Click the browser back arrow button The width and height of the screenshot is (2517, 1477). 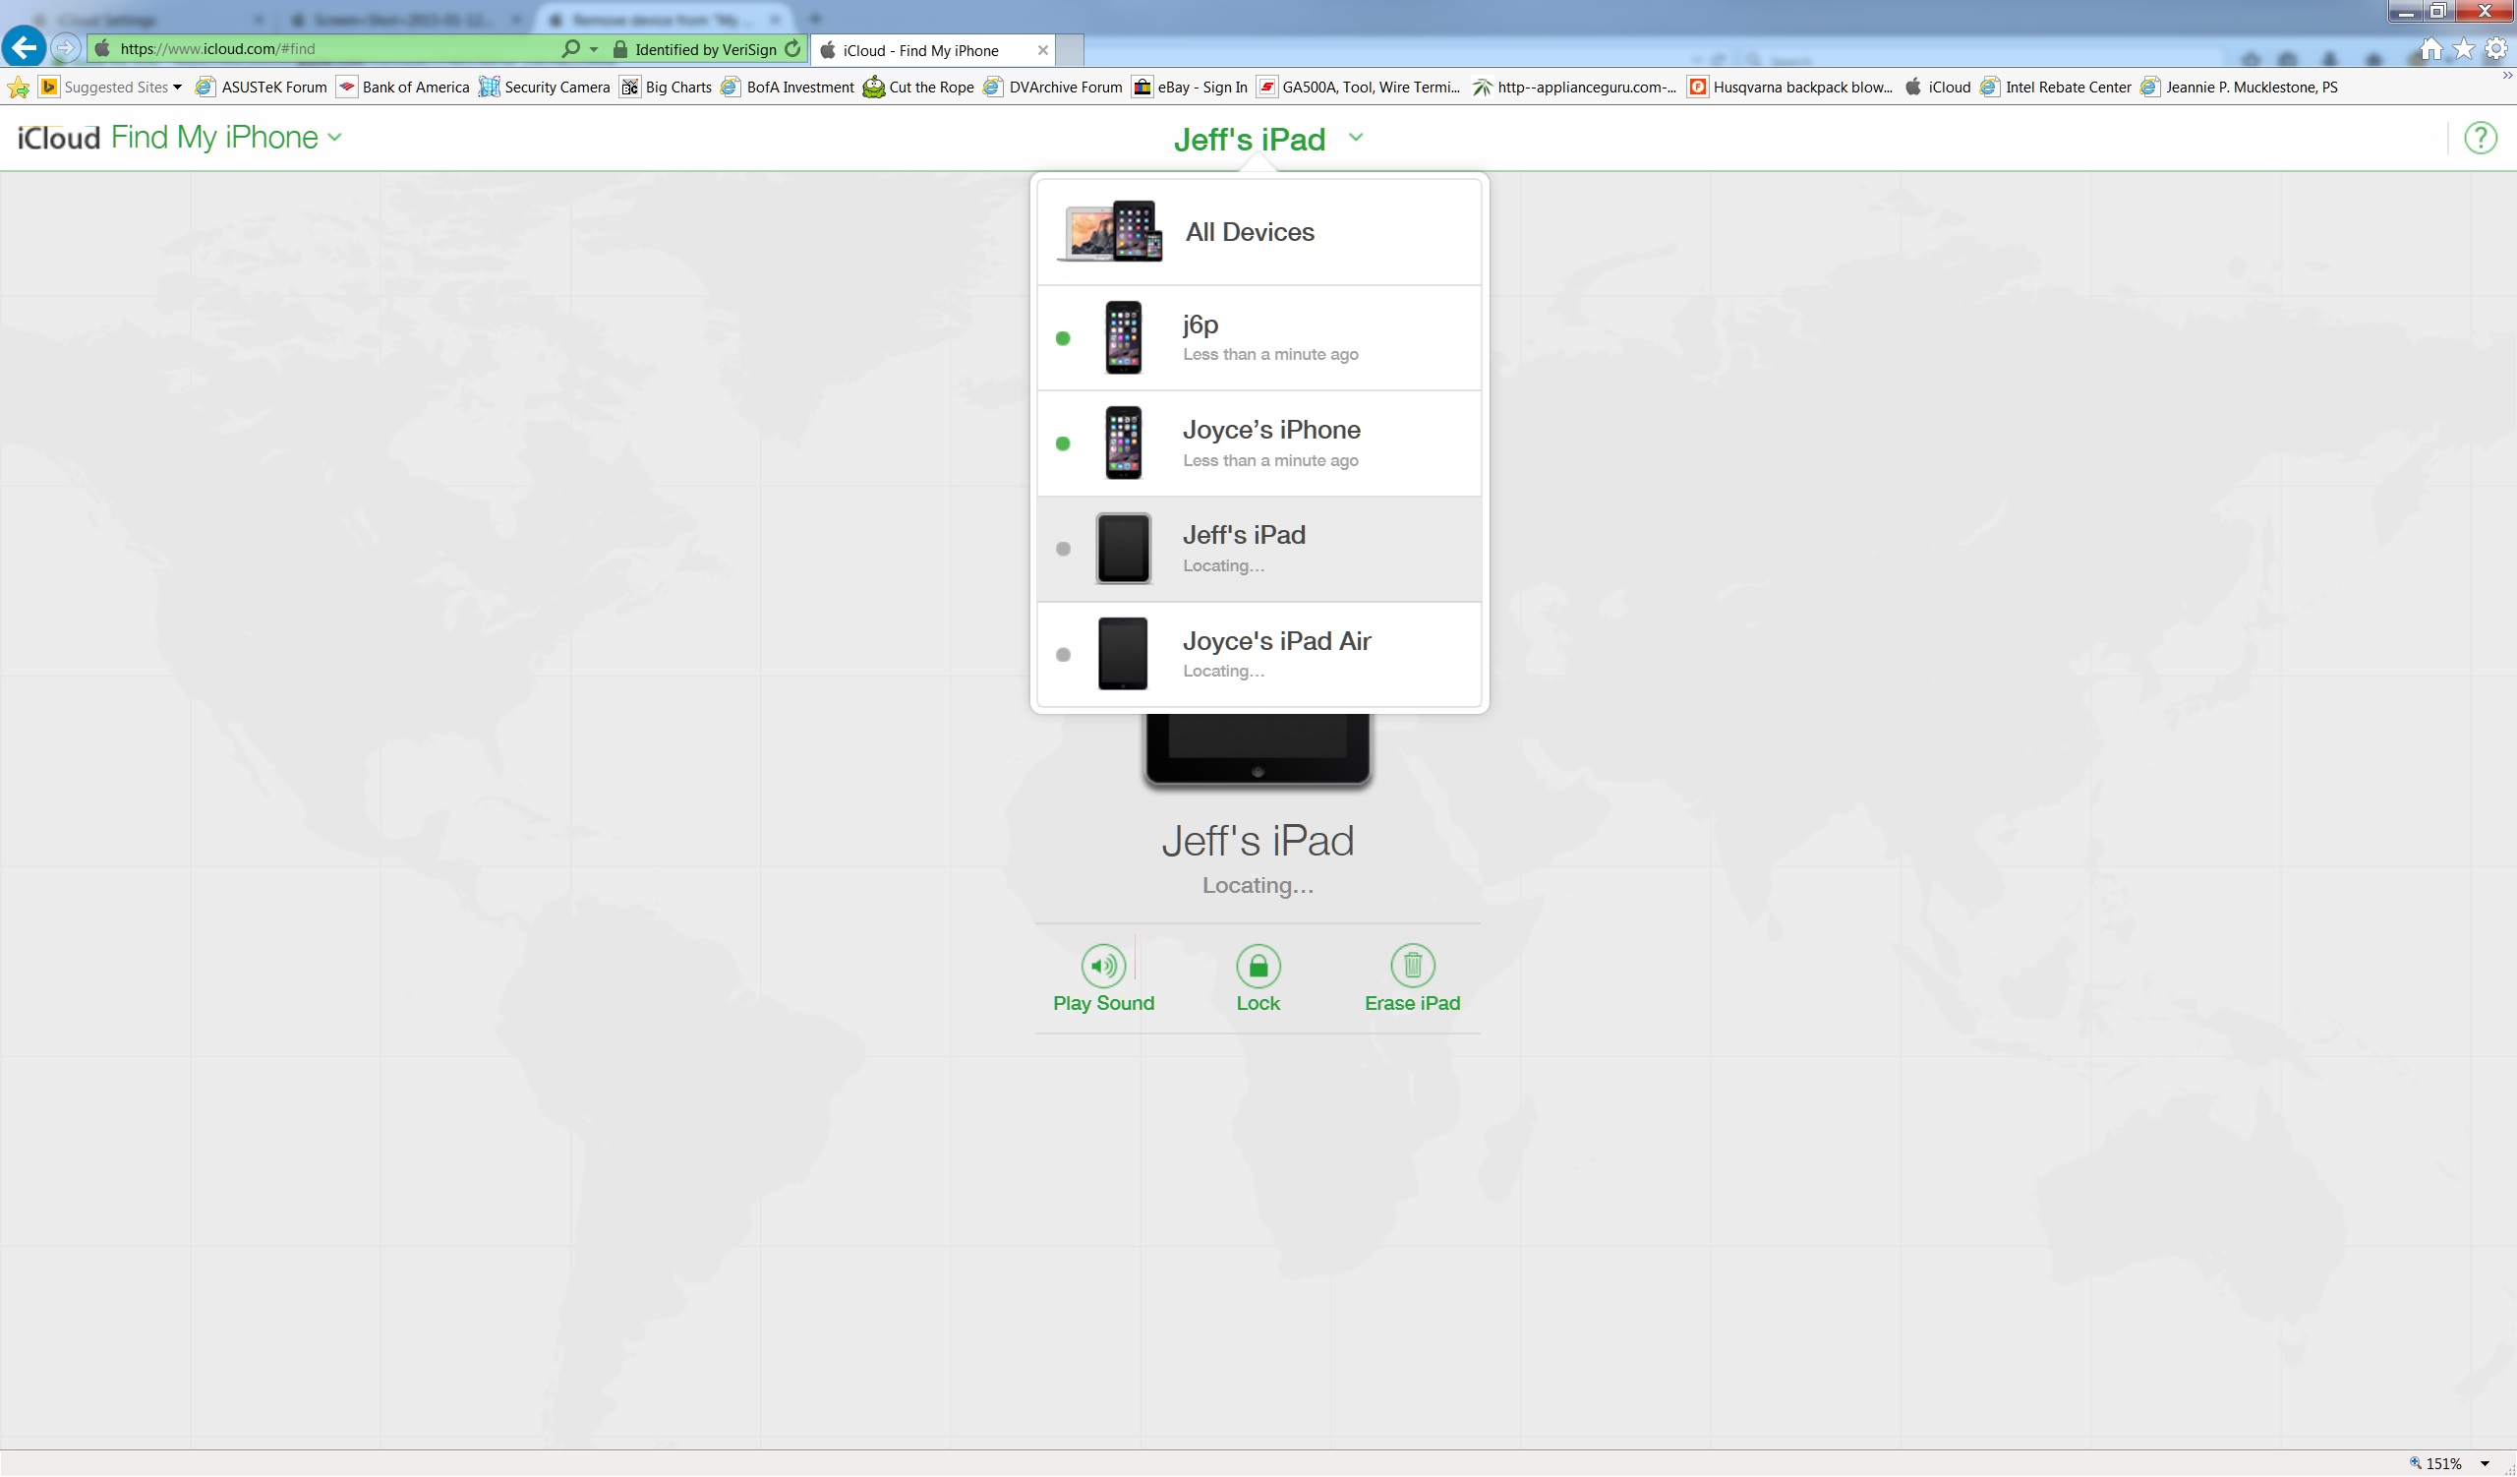(24, 47)
